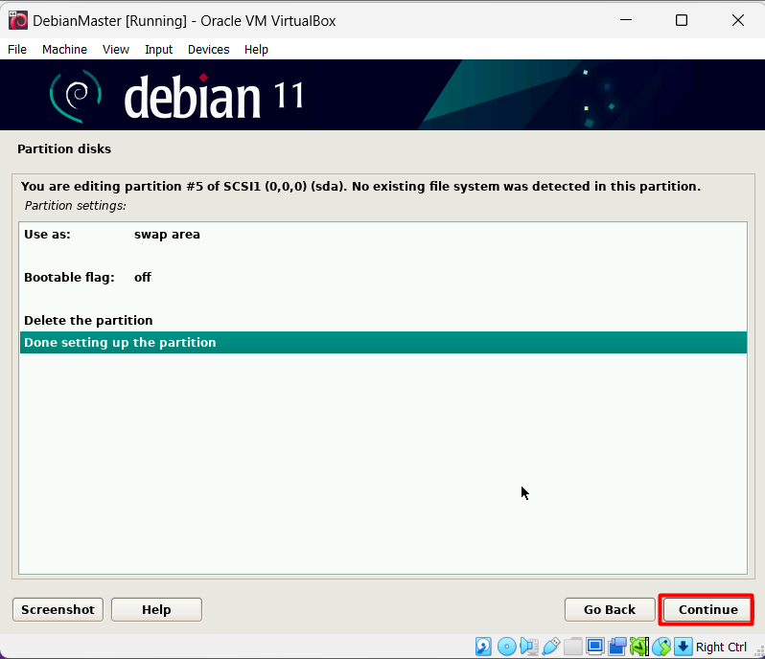Screen dimensions: 765x659
Task: Select the 'Bootable flag: off' row
Action: point(383,277)
